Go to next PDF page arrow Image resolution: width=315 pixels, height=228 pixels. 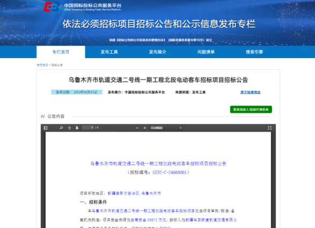coord(77,128)
